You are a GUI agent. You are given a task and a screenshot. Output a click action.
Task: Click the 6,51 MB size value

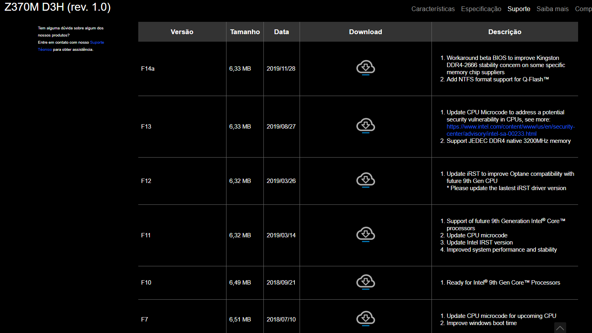240,320
